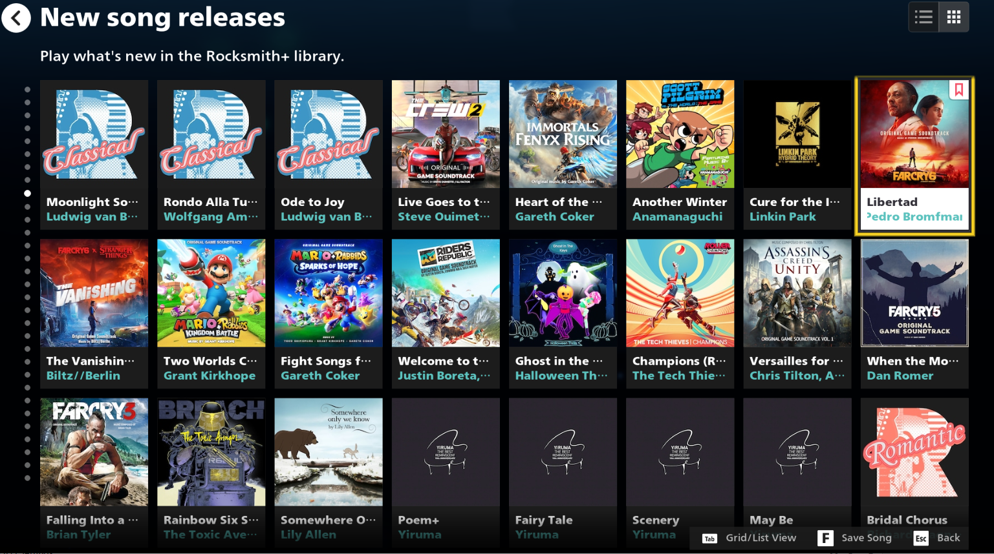Choose the Linkin Park Hybrid Theory cover

(x=797, y=134)
